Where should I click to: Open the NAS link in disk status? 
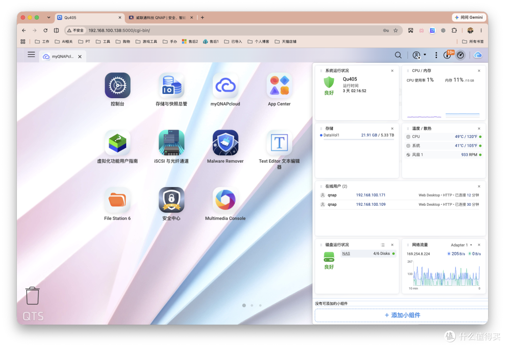pos(346,253)
